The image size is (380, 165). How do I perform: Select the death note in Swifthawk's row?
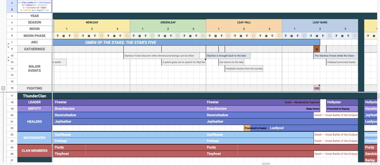pyautogui.click(x=336, y=134)
